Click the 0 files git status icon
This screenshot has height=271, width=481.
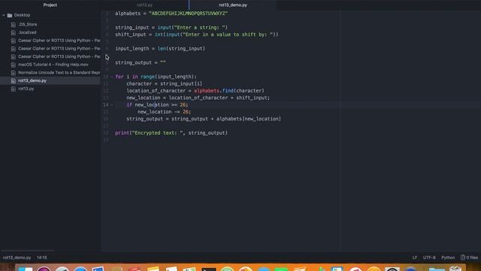(x=469, y=257)
